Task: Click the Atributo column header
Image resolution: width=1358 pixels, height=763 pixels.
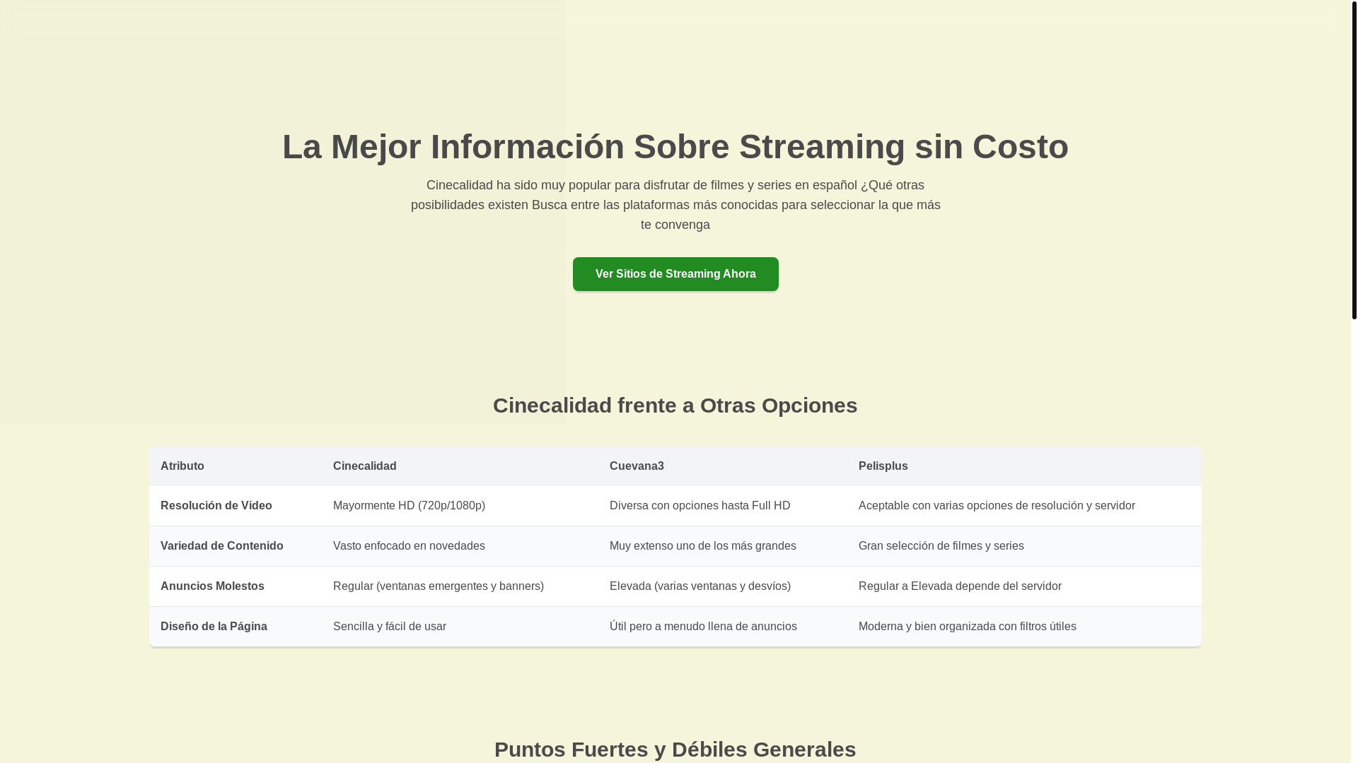Action: 236,466
